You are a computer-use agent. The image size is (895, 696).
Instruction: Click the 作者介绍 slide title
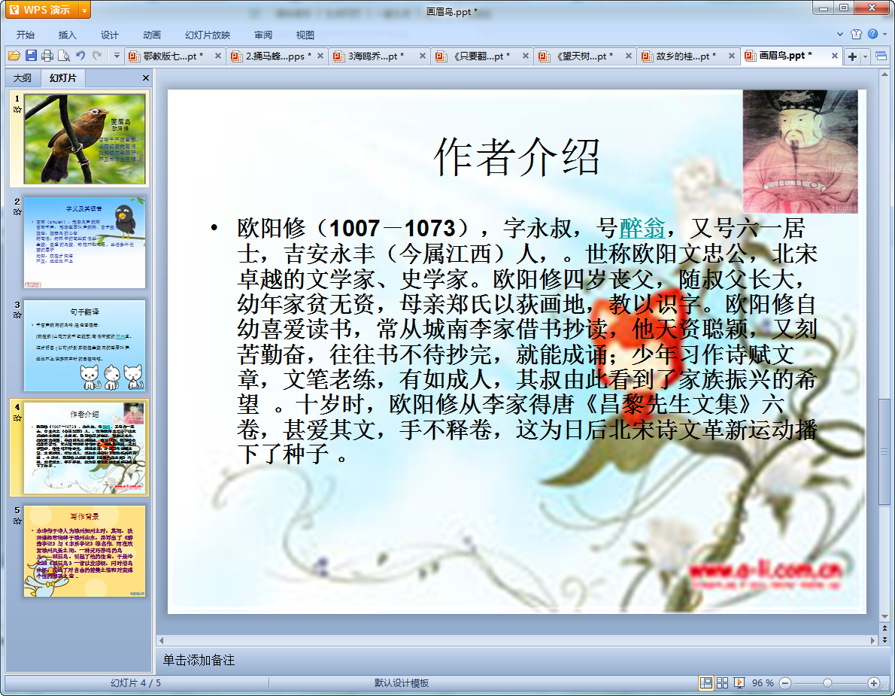coord(517,157)
